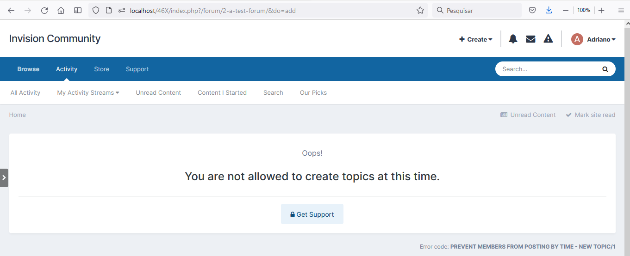The width and height of the screenshot is (630, 256).
Task: Open the Create dropdown menu
Action: coord(475,39)
